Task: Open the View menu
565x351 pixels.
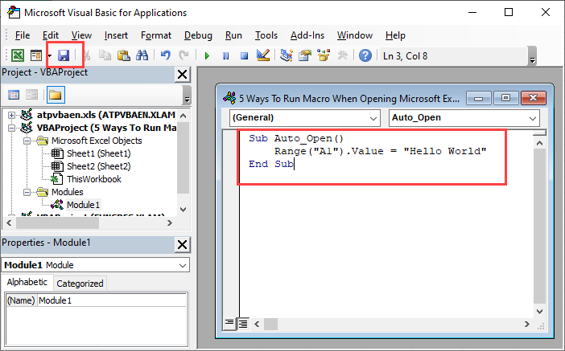Action: [x=81, y=35]
